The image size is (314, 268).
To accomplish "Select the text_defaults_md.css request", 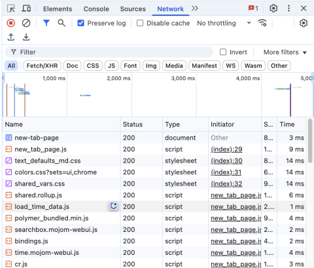I will (x=154, y=161).
